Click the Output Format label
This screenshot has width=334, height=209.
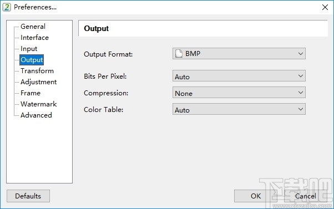tap(108, 54)
